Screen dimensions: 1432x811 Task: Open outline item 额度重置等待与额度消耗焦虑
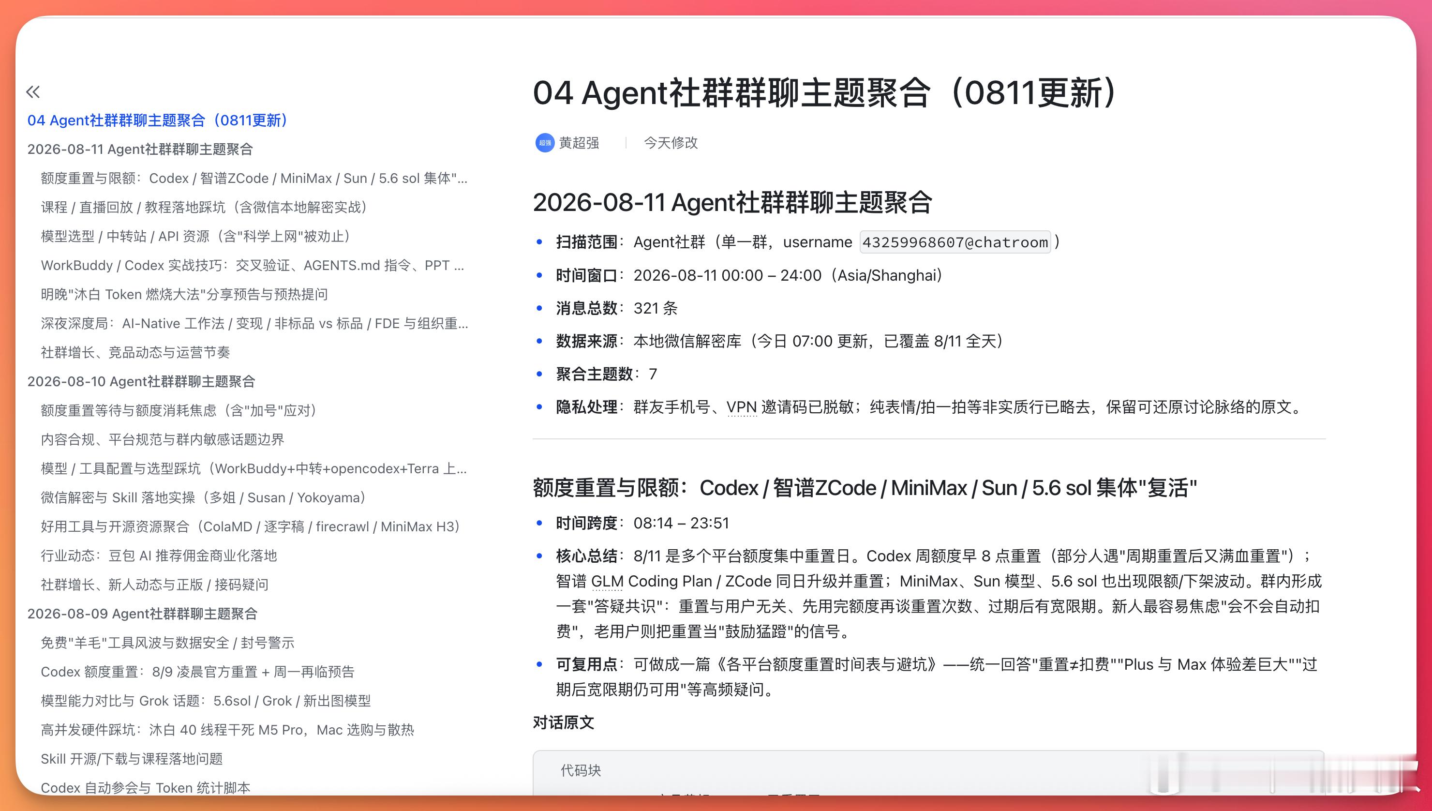pyautogui.click(x=179, y=410)
